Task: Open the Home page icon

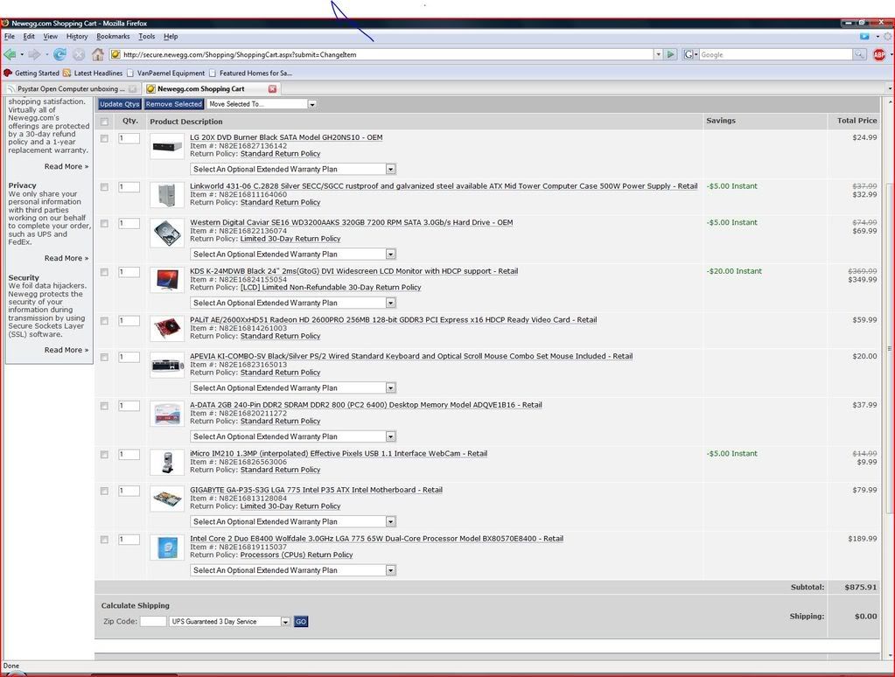Action: click(98, 54)
